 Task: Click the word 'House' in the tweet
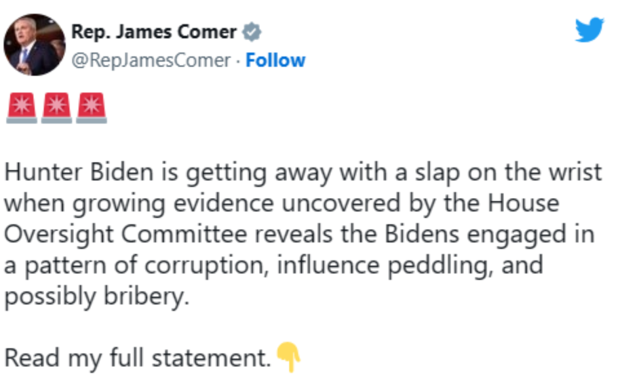tap(524, 203)
